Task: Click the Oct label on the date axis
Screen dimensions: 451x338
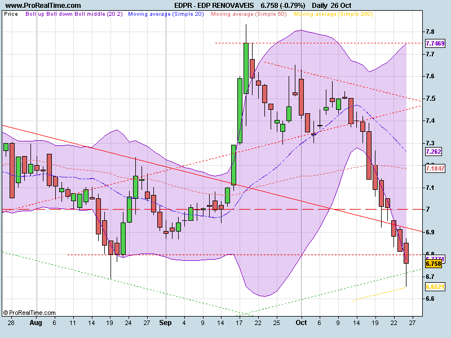Action: [x=300, y=323]
